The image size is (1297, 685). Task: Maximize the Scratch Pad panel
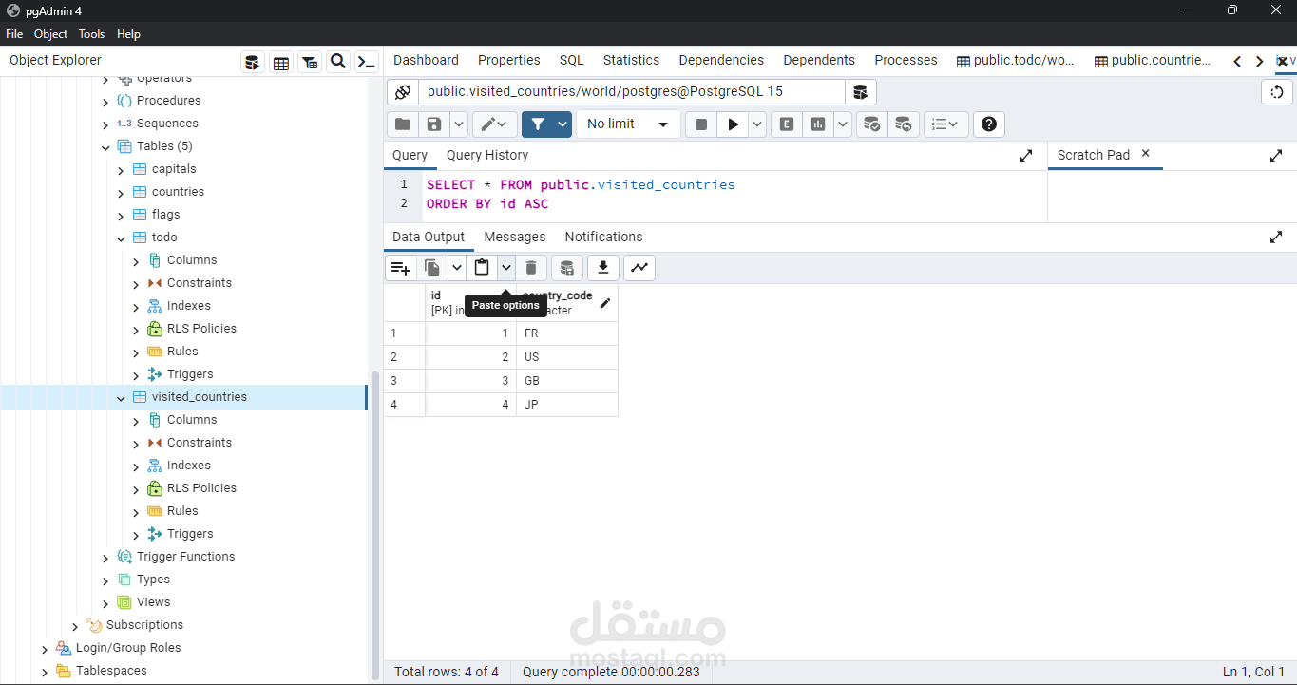(x=1276, y=156)
